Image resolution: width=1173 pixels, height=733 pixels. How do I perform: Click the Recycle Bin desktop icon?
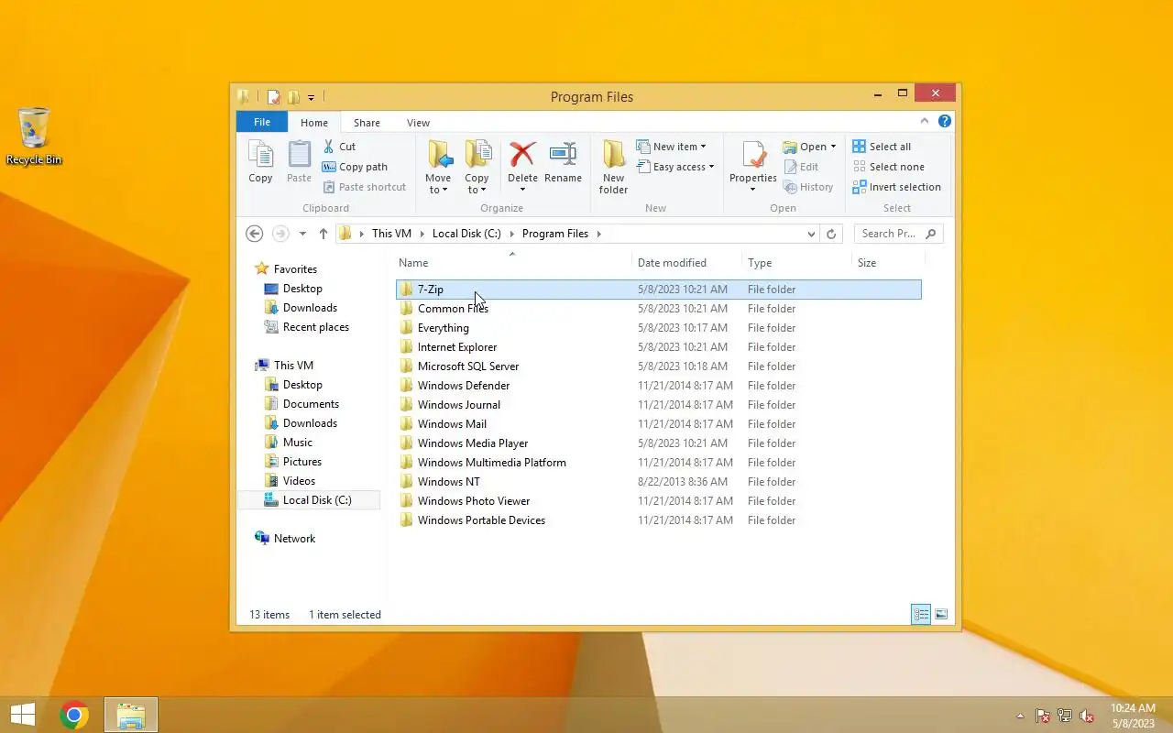[34, 137]
